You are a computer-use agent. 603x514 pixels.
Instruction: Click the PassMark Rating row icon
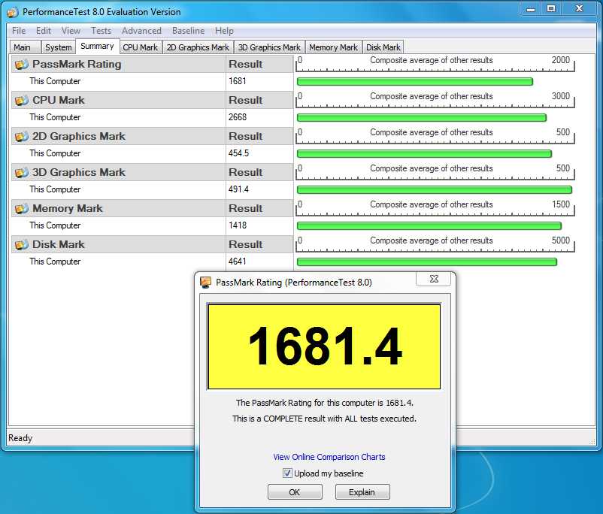[x=21, y=65]
